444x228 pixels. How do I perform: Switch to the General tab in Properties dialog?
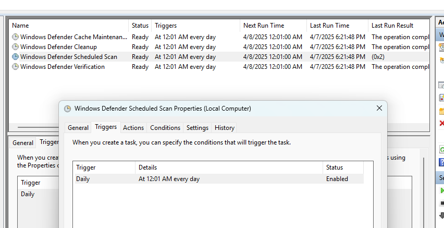pyautogui.click(x=78, y=128)
